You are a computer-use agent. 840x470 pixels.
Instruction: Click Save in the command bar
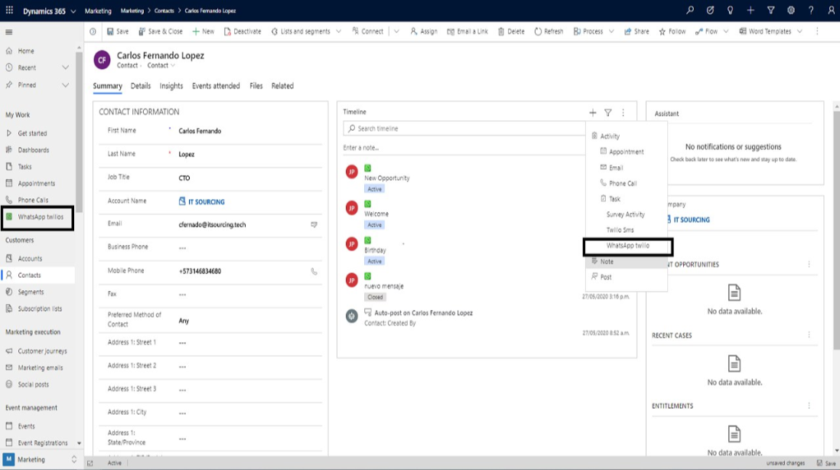point(118,31)
